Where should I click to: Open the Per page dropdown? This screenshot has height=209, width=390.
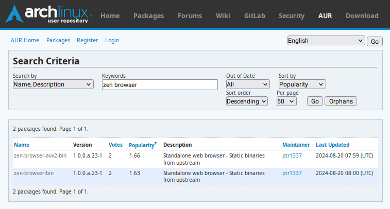pyautogui.click(x=286, y=101)
